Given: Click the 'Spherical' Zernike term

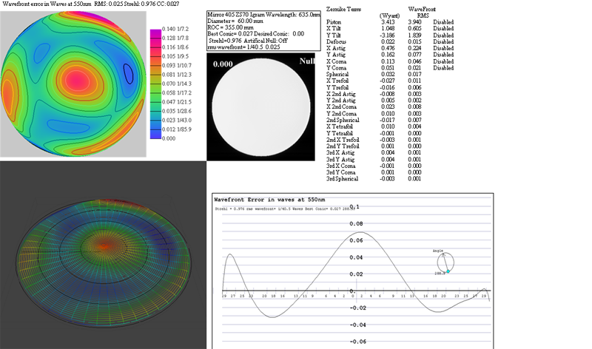Looking at the screenshot, I should 337,75.
